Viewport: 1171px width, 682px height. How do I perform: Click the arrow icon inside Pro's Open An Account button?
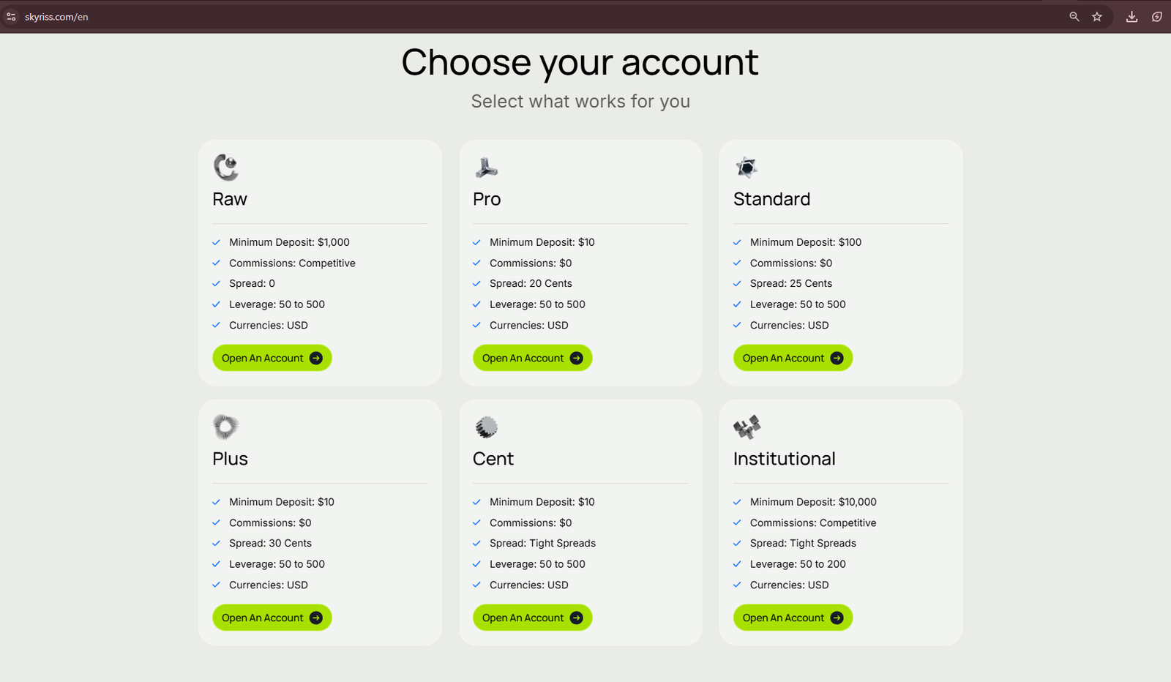pos(577,358)
